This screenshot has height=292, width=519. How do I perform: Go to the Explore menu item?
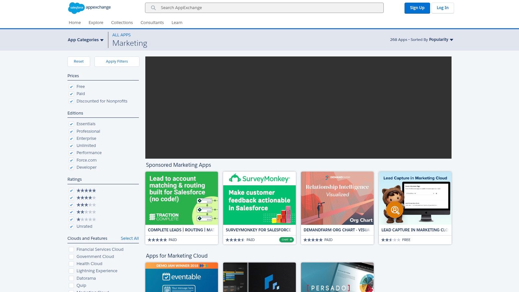tap(96, 23)
